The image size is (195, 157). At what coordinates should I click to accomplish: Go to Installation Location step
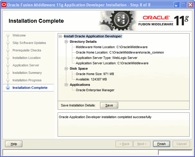(27, 58)
